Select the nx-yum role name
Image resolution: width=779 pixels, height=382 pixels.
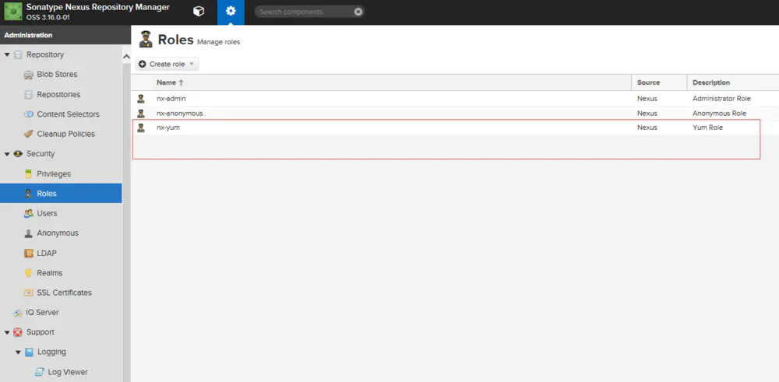coord(168,128)
